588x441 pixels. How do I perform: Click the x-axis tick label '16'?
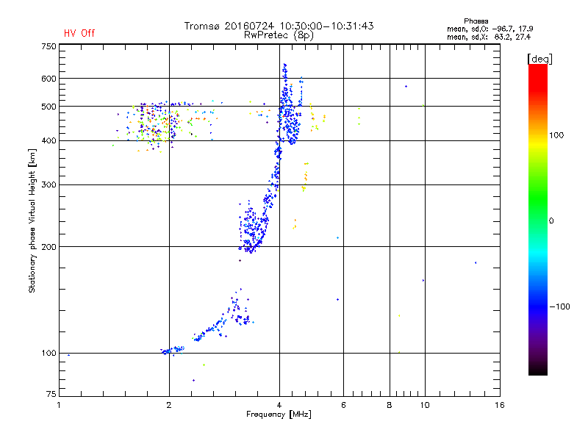tap(500, 405)
